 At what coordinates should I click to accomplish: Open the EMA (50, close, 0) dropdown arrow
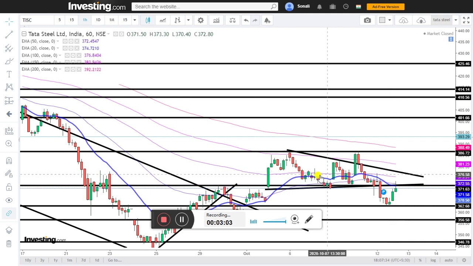(58, 41)
